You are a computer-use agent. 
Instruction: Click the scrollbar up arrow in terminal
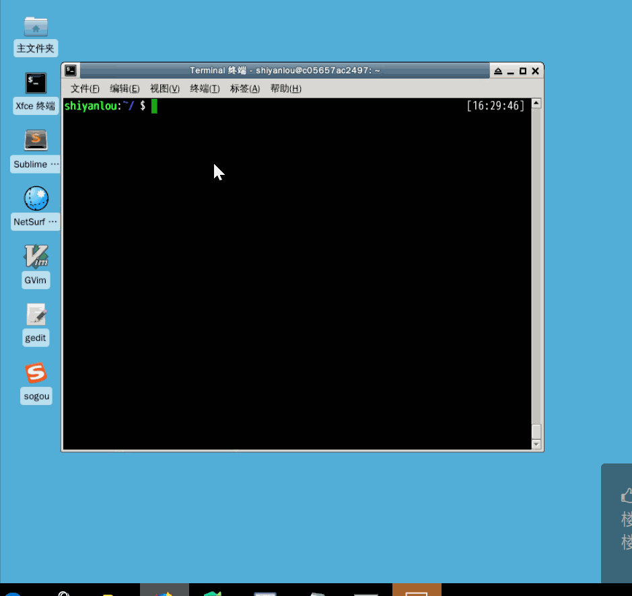[536, 104]
